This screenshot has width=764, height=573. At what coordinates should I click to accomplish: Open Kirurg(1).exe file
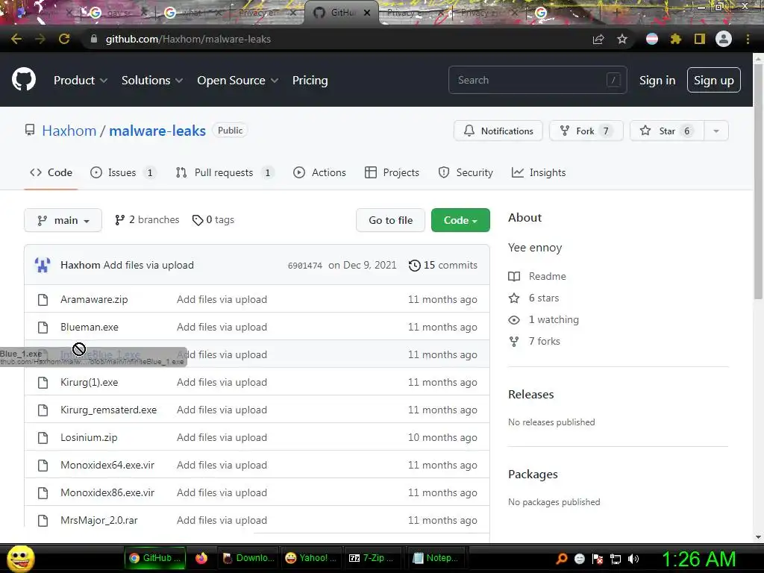[90, 383]
